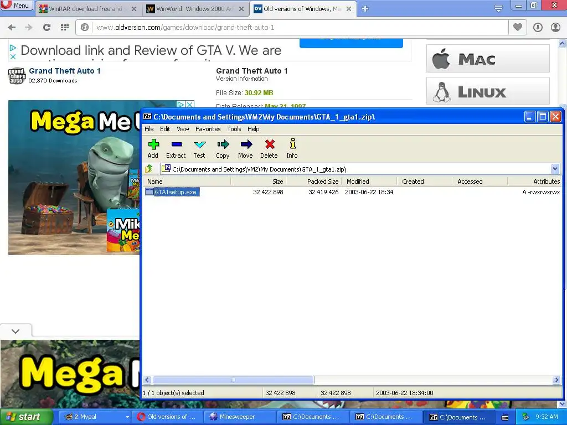The height and width of the screenshot is (425, 567).
Task: Sort by Packed Size column header
Action: [314, 182]
